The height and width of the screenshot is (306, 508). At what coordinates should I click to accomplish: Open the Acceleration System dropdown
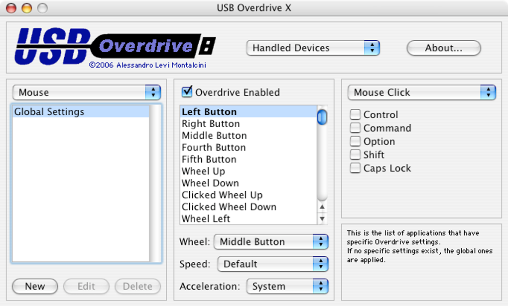(287, 286)
